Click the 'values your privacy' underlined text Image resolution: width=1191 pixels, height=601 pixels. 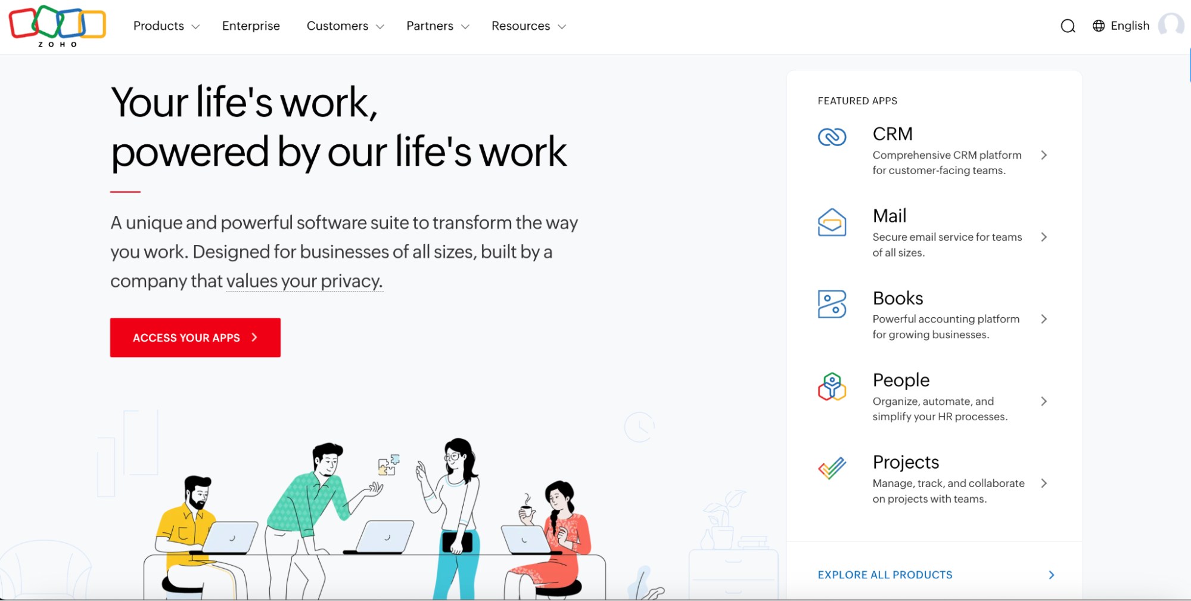coord(304,281)
